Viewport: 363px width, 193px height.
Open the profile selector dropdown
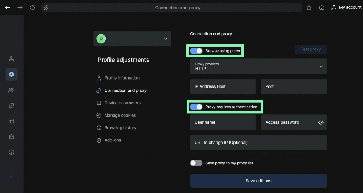[132, 39]
